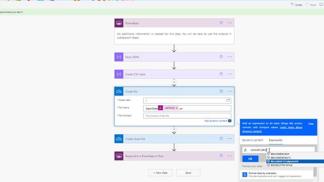The height and width of the screenshot is (182, 324).
Task: Select decodeDataUri suggestion
Action: coord(280,158)
